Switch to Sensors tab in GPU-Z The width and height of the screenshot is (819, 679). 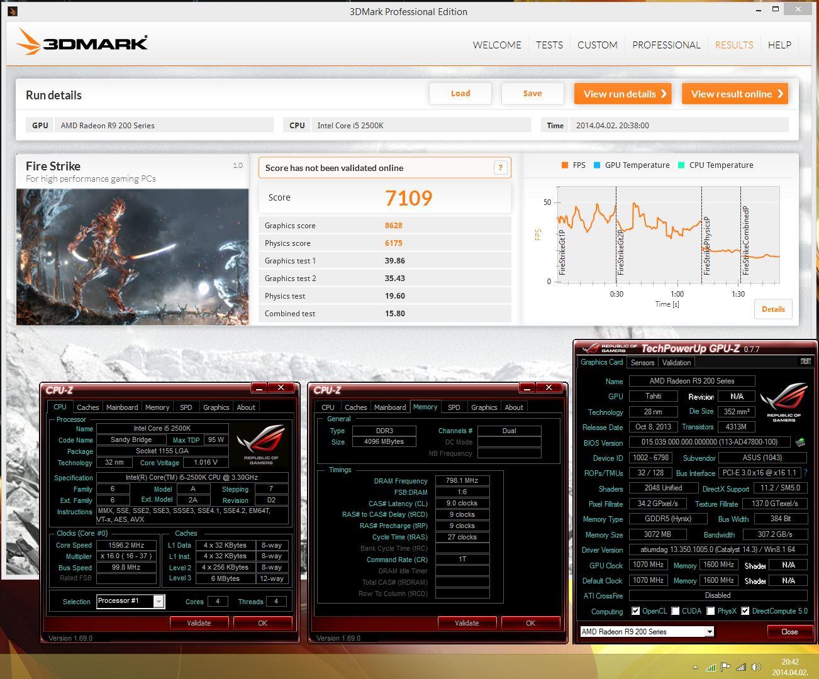pos(642,363)
